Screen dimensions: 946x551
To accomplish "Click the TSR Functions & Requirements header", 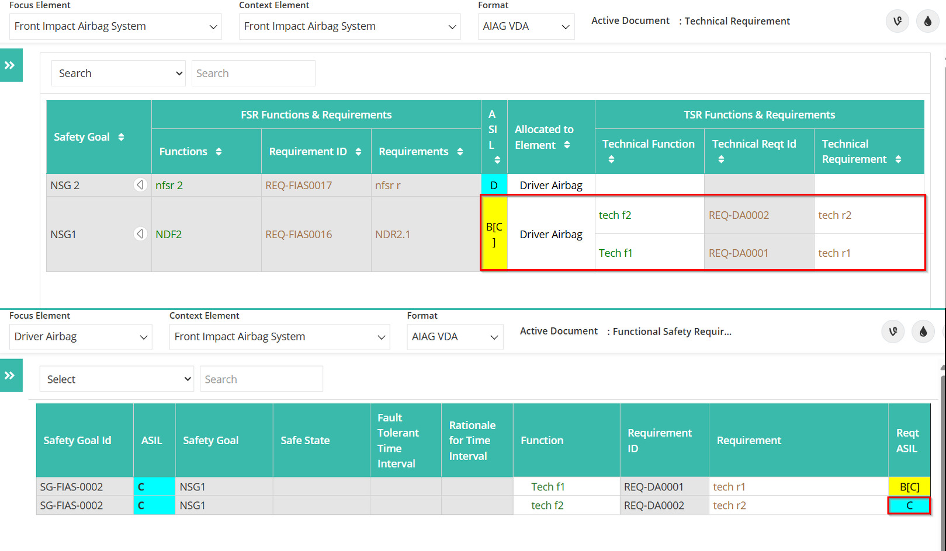I will tap(760, 115).
